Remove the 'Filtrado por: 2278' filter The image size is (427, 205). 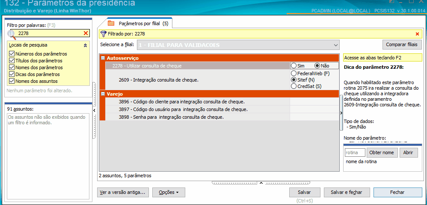click(x=417, y=34)
